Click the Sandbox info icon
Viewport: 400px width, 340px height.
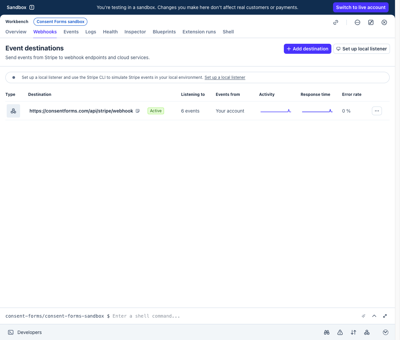32,7
